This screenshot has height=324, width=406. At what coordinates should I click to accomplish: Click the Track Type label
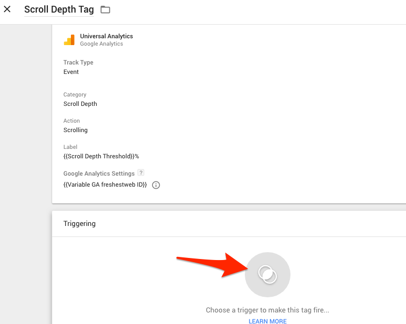tap(78, 62)
